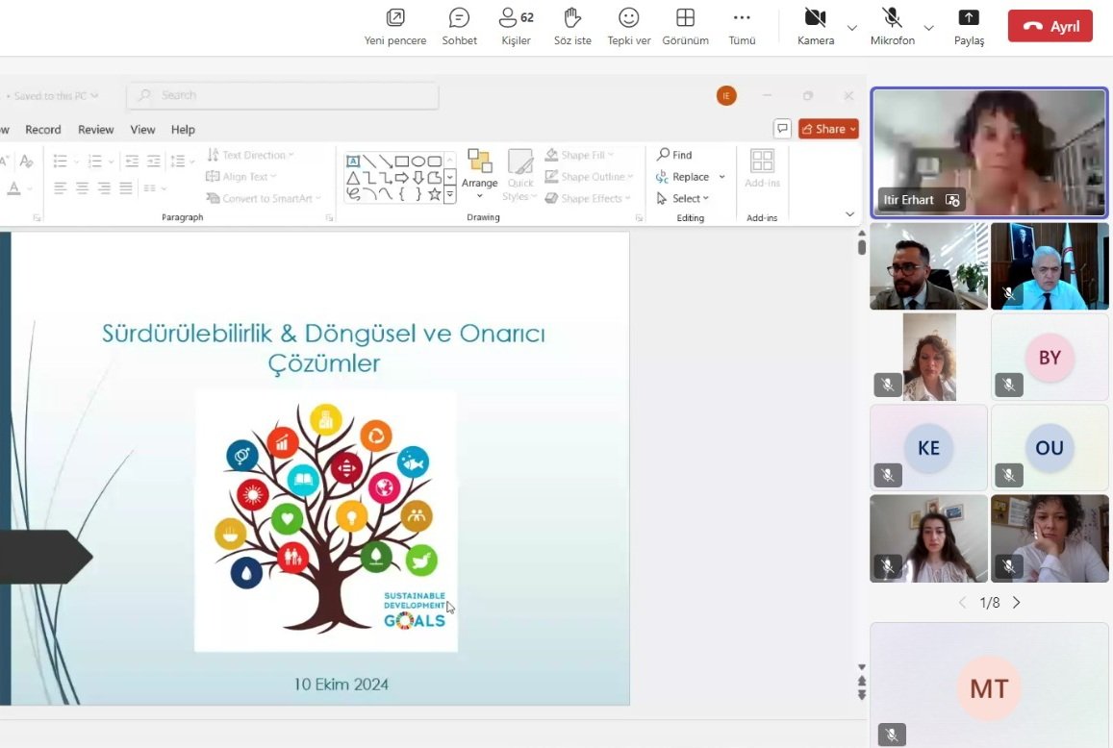Image resolution: width=1113 pixels, height=748 pixels.
Task: Open the Sohbet chat panel
Action: click(x=459, y=27)
